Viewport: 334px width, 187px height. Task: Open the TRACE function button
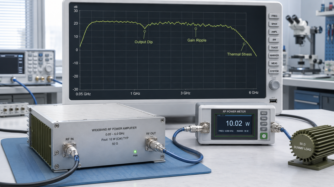coord(274,47)
